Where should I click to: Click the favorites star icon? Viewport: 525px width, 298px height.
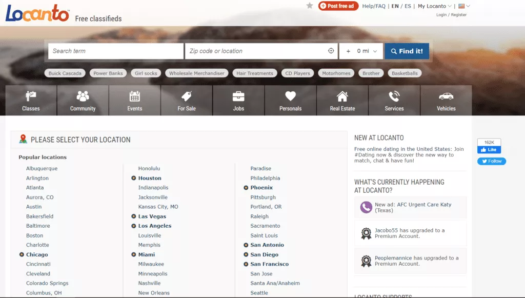click(310, 6)
